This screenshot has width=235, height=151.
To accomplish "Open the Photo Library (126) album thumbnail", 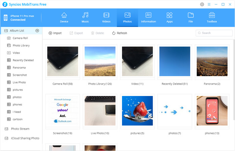I will coord(100,61).
